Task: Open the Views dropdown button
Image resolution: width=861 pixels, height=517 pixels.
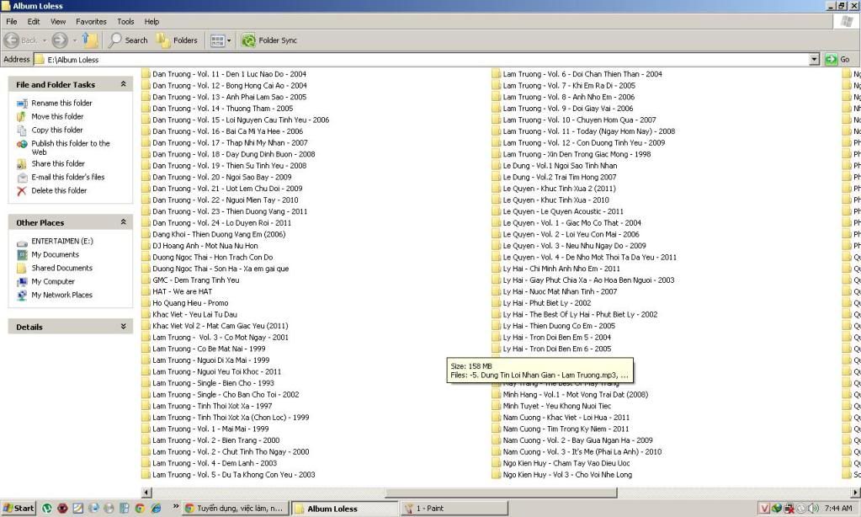Action: pyautogui.click(x=221, y=40)
